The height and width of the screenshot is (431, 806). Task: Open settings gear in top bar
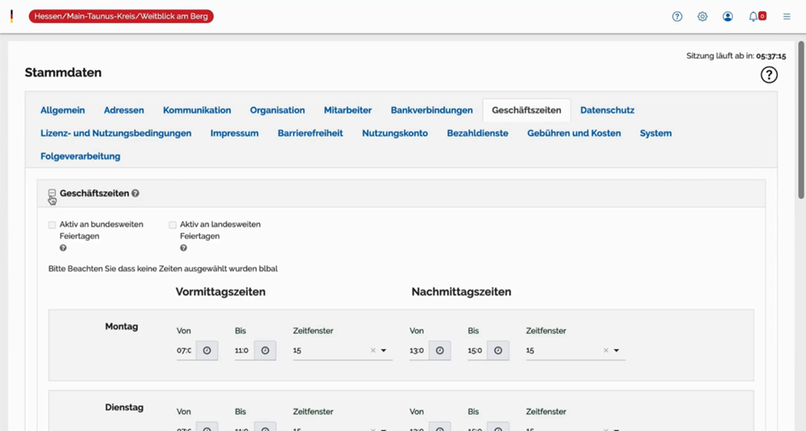703,16
